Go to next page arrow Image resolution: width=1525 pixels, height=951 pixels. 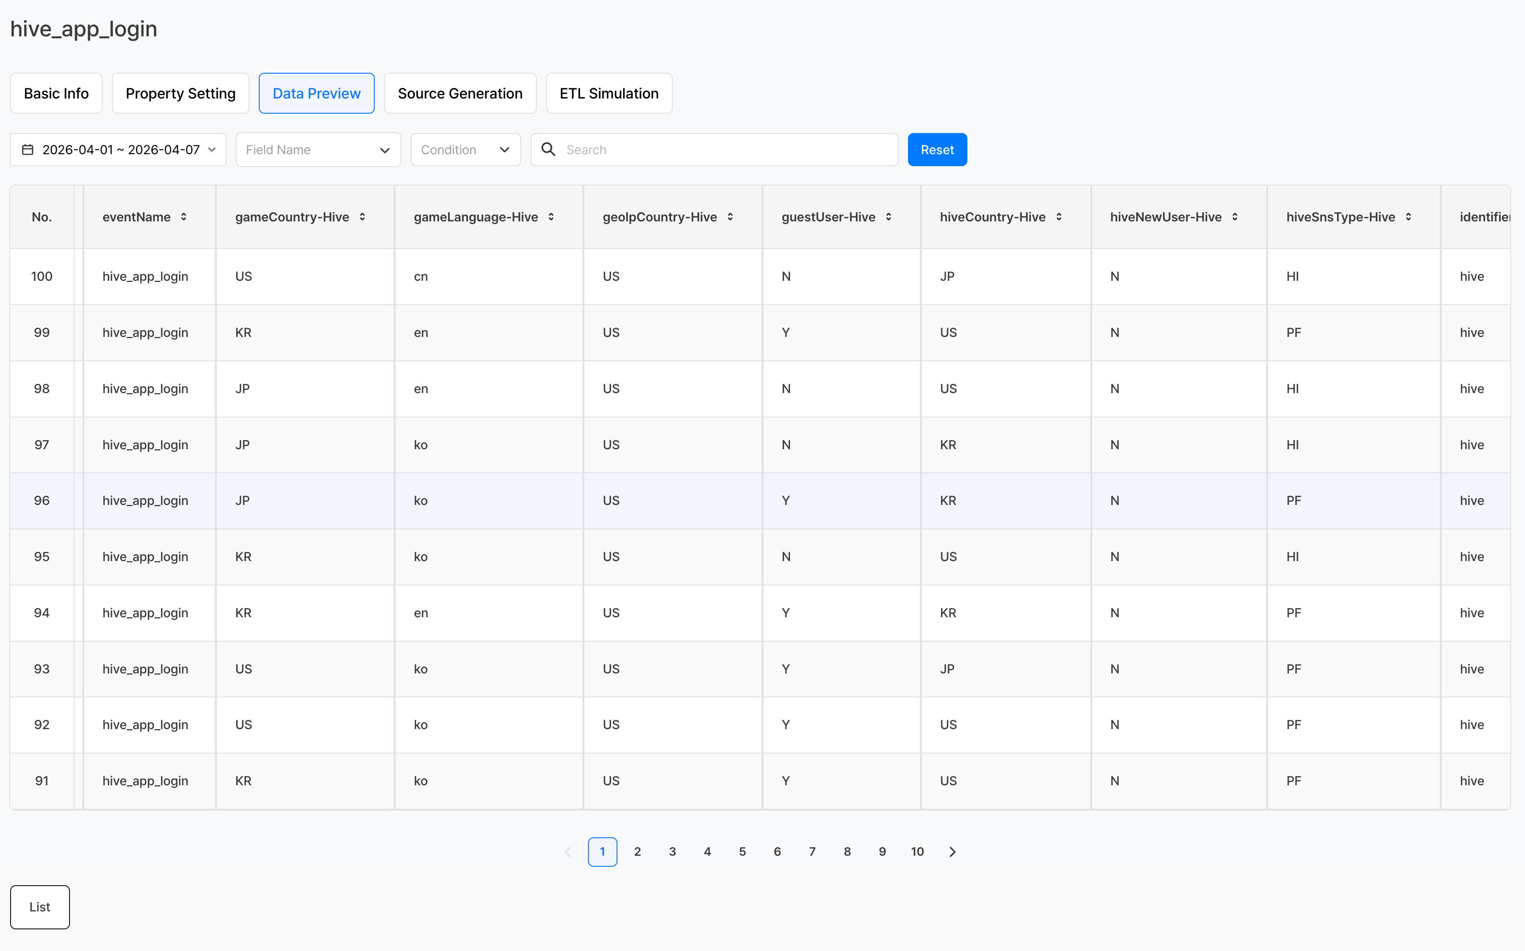(x=953, y=852)
